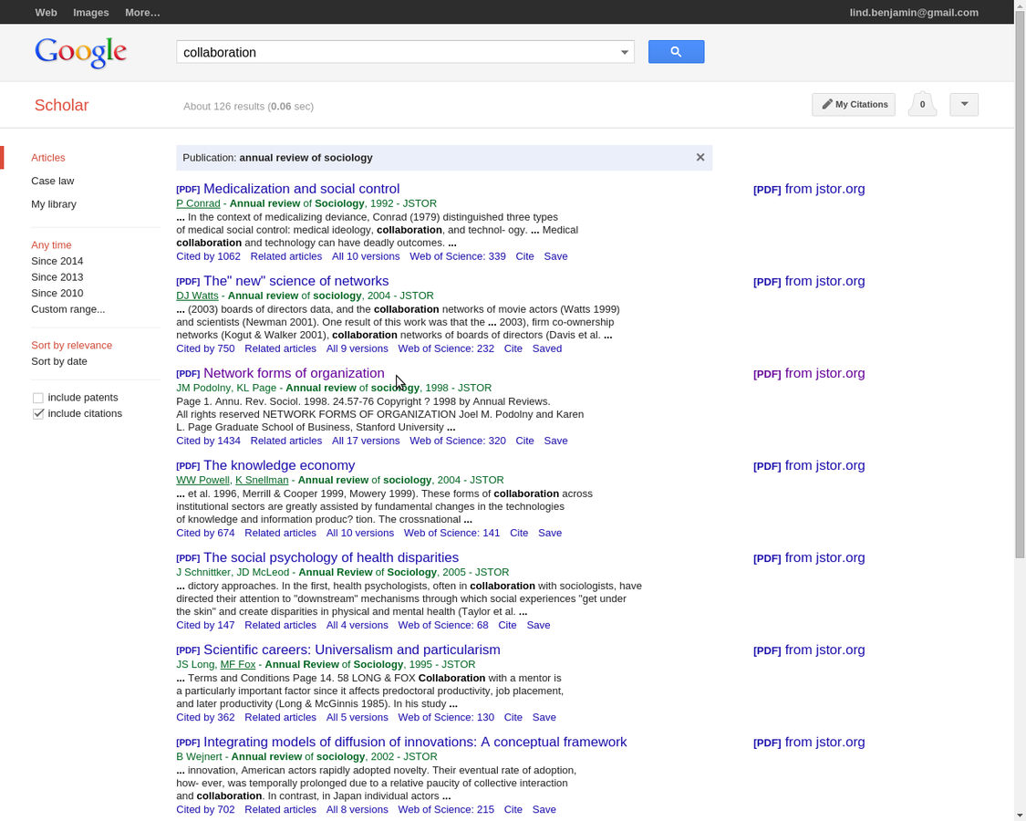This screenshot has height=821, width=1026.
Task: Choose Sort by date
Action: (59, 361)
